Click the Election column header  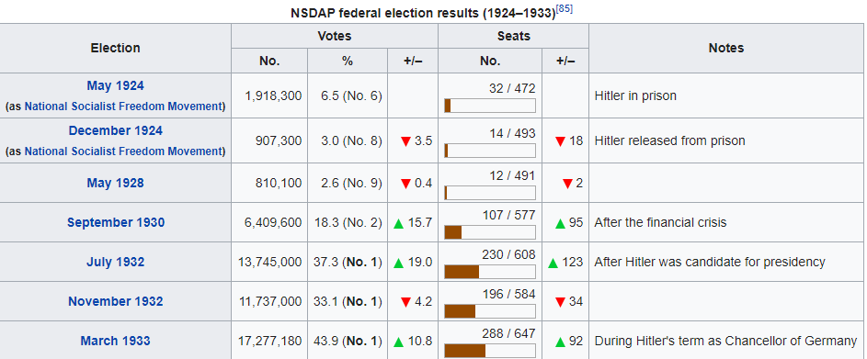coord(115,48)
